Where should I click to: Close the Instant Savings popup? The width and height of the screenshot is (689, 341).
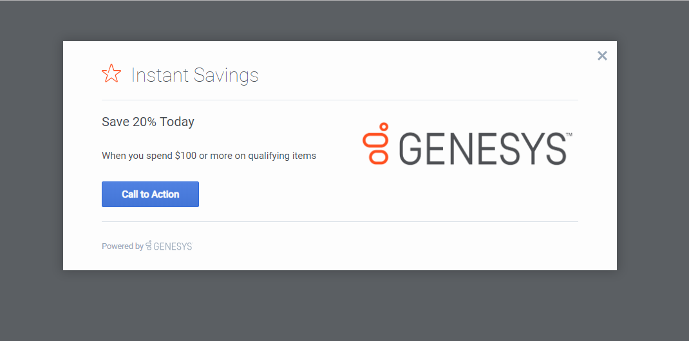602,56
